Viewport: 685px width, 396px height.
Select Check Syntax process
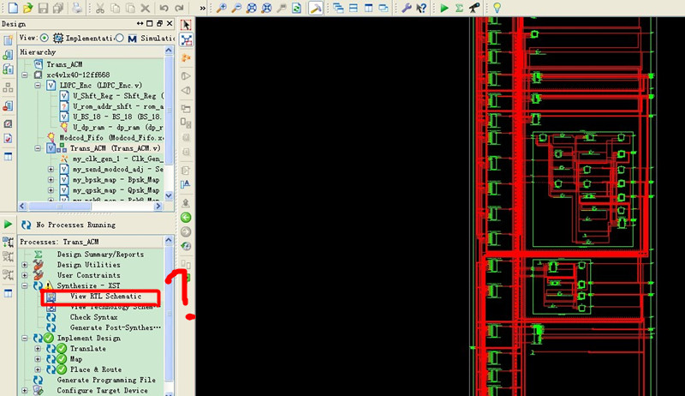point(93,317)
